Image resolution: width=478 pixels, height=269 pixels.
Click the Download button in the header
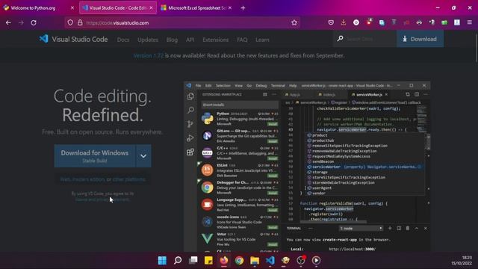tap(420, 39)
